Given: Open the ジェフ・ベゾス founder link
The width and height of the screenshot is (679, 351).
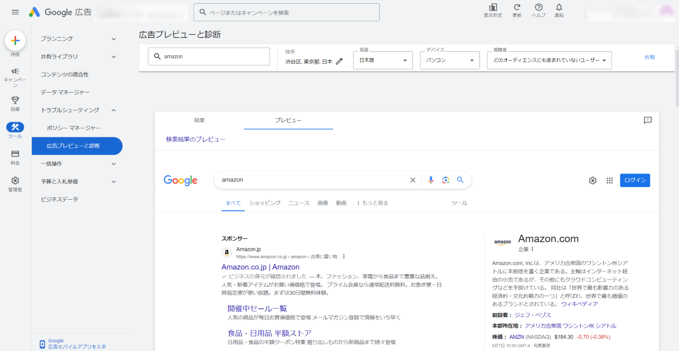Looking at the screenshot, I should click(x=533, y=315).
